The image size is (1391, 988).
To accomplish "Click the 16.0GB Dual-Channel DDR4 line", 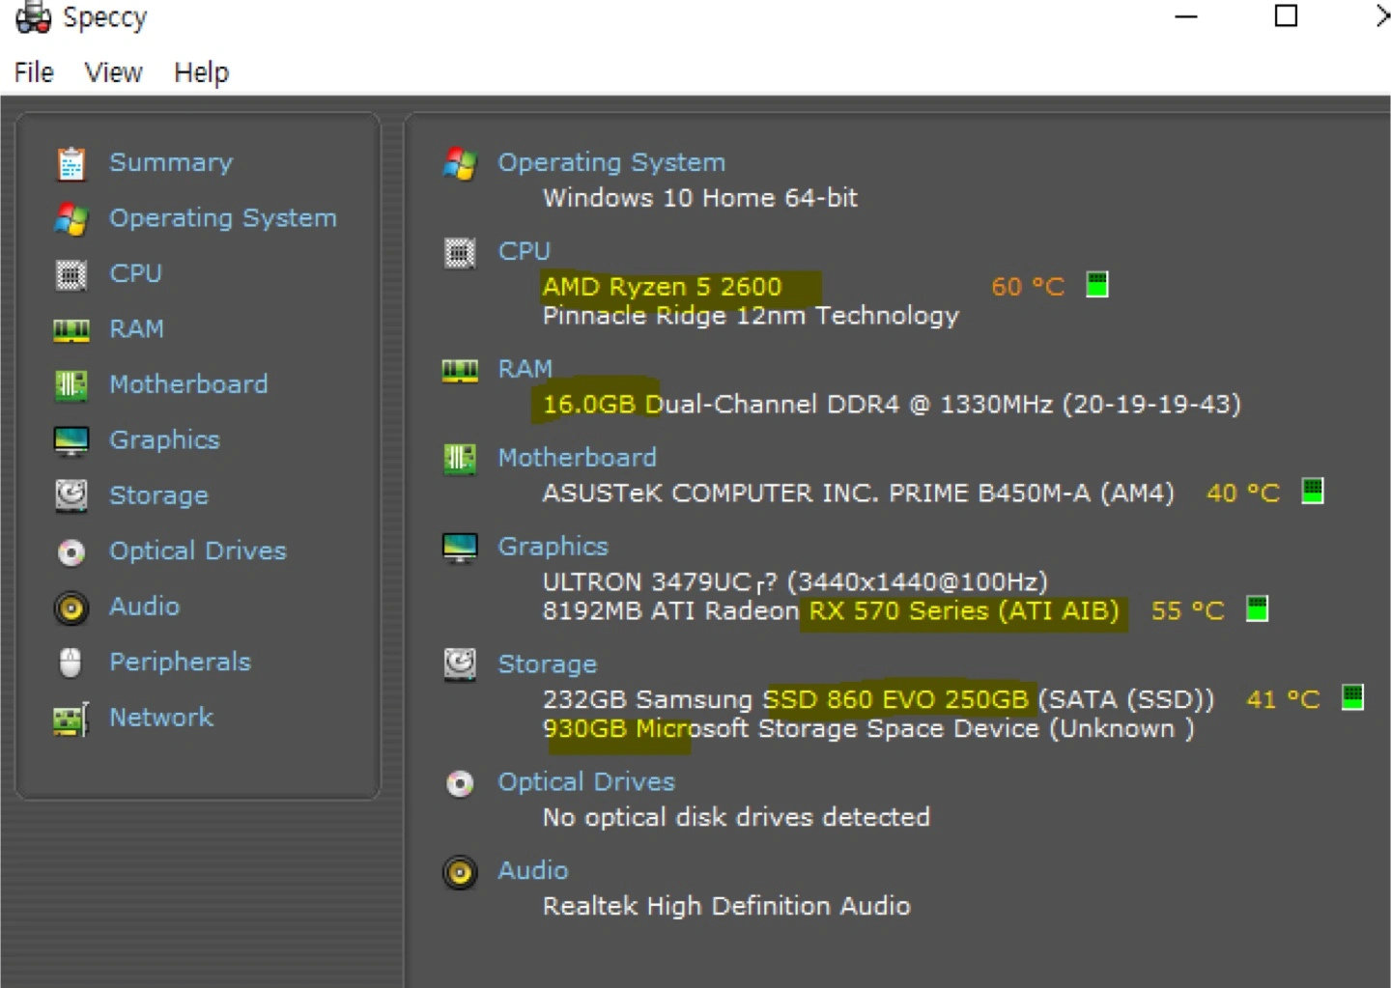I will point(892,405).
